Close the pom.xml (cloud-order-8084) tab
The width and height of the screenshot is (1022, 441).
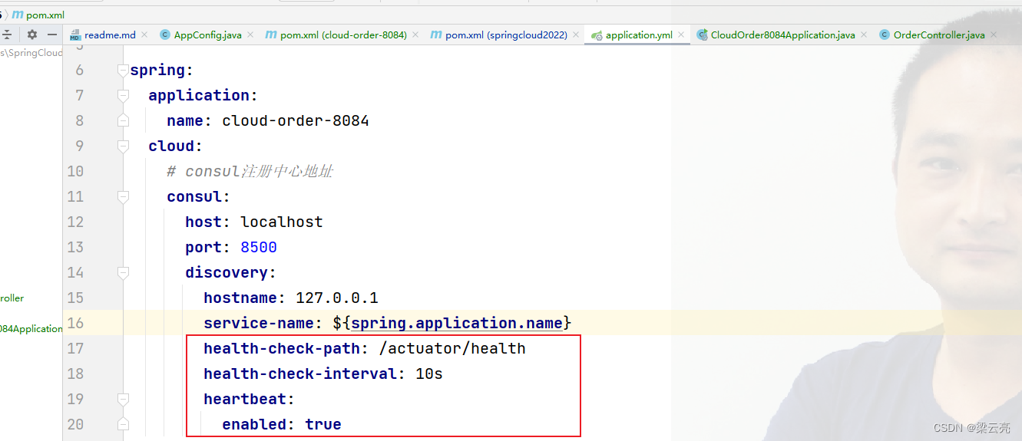tap(415, 35)
